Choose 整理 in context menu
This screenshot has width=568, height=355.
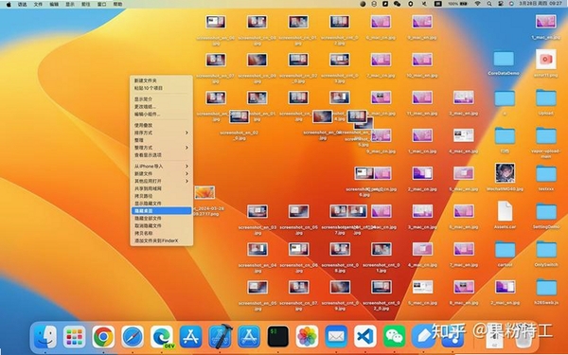point(162,140)
